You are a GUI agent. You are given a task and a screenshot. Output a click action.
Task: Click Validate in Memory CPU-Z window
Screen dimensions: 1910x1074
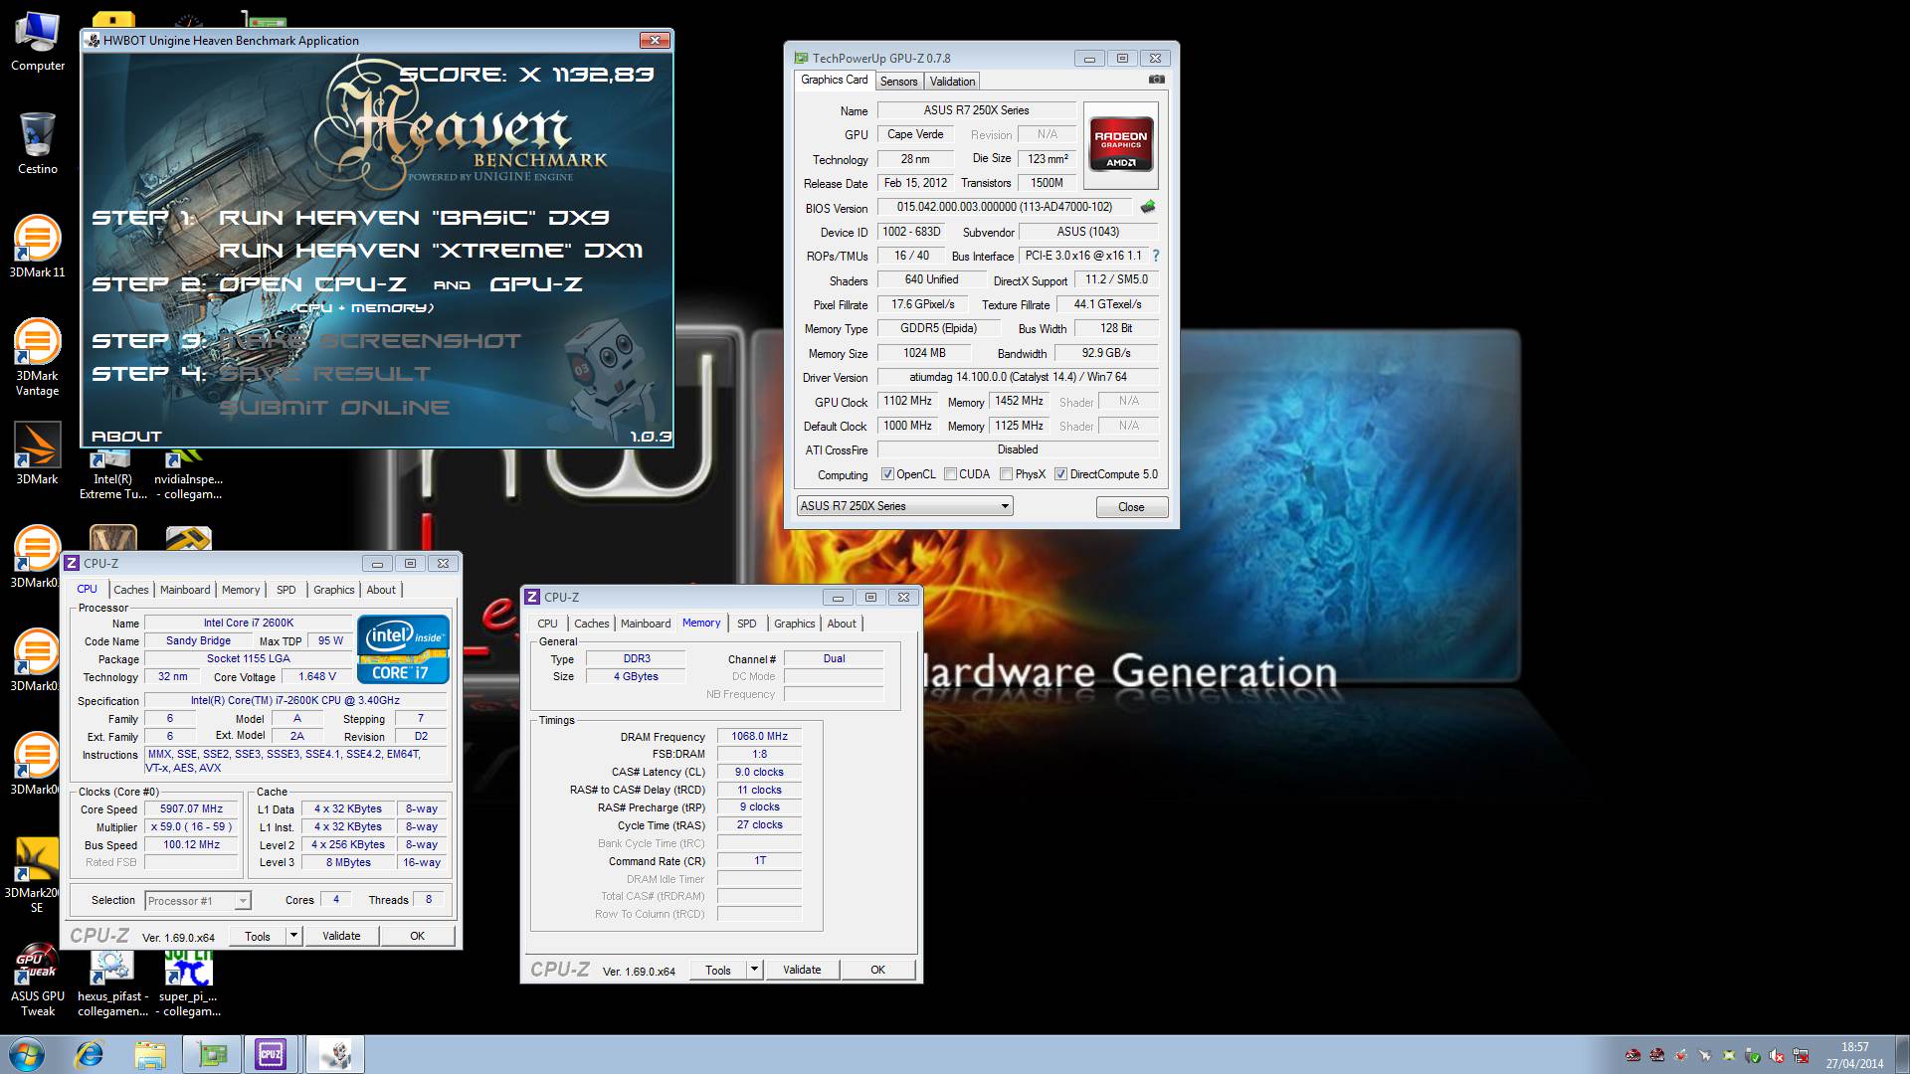pos(802,970)
